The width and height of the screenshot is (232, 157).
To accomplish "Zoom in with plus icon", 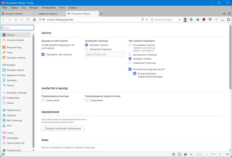I will pyautogui.click(x=220, y=154).
